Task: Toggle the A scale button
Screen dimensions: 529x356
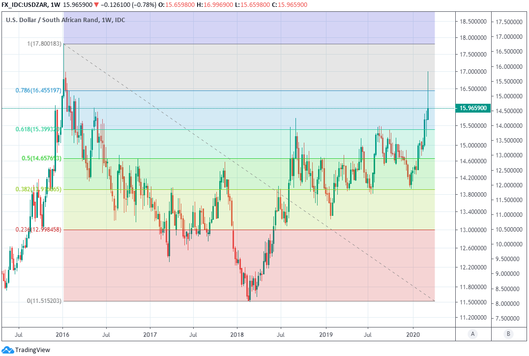Action: (472, 334)
